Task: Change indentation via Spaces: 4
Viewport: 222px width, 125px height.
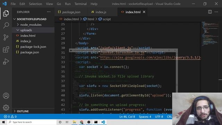Action: tap(145, 117)
